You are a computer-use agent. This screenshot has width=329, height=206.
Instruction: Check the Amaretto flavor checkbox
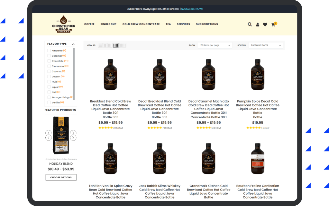[49, 51]
